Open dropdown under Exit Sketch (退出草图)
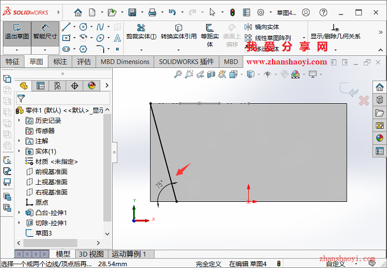This screenshot has width=387, height=268. click(x=17, y=50)
